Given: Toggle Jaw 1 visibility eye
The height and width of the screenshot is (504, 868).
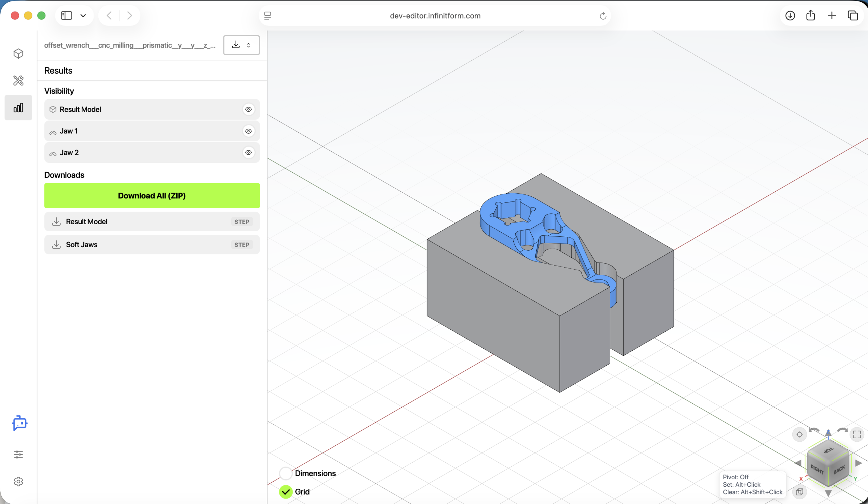Looking at the screenshot, I should pyautogui.click(x=248, y=131).
